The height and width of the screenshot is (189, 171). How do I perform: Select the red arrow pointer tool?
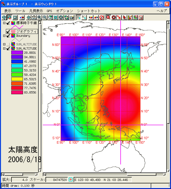coord(124,17)
